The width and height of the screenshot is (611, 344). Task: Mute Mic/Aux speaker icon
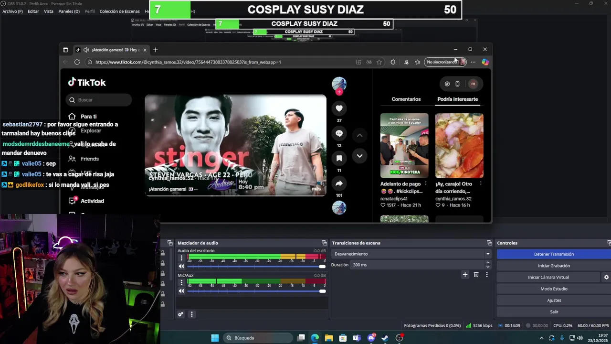[181, 291]
